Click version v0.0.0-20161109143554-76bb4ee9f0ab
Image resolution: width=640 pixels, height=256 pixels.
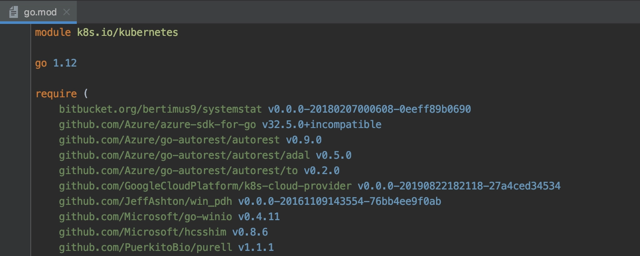pyautogui.click(x=340, y=201)
